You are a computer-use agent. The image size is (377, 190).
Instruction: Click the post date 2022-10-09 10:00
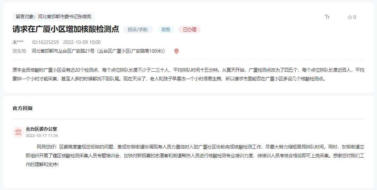(82, 42)
